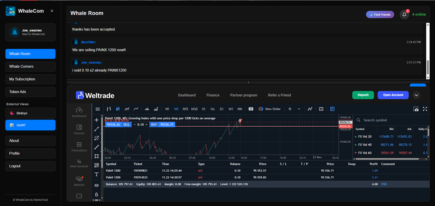Zoom in the chart with plus icon
This screenshot has height=206, width=435.
pos(290,109)
